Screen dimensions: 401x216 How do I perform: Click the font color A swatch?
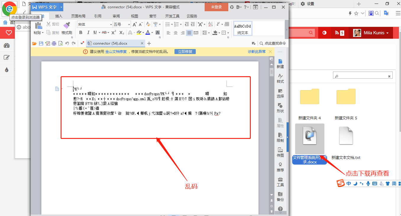(x=148, y=33)
